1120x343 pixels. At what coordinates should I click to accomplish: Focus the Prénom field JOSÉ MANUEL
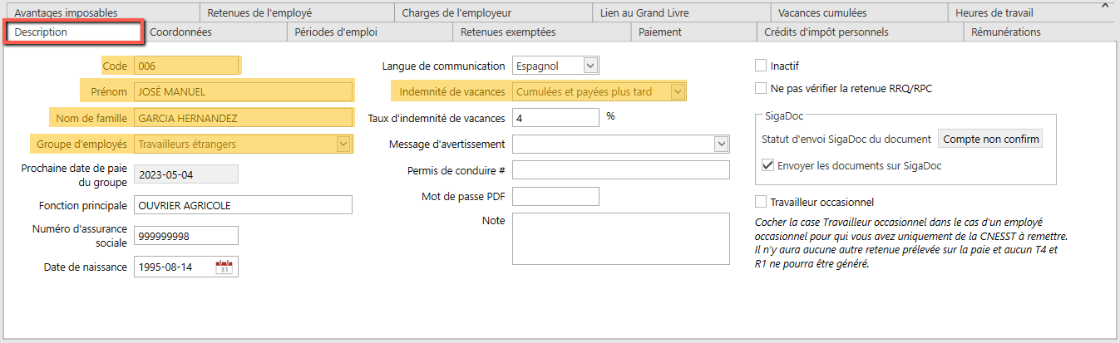coord(244,91)
